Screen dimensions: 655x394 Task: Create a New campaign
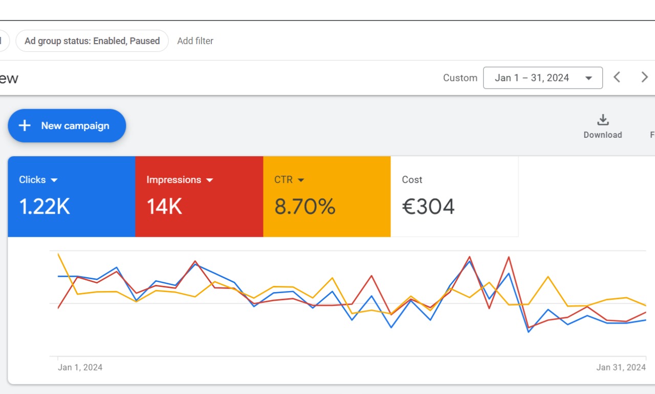point(67,126)
